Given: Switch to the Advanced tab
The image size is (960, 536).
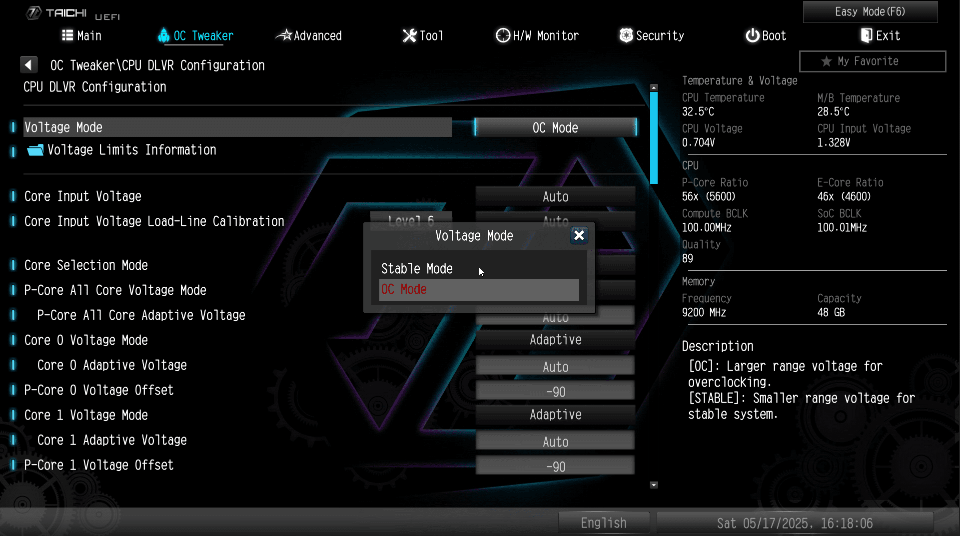Looking at the screenshot, I should 309,35.
